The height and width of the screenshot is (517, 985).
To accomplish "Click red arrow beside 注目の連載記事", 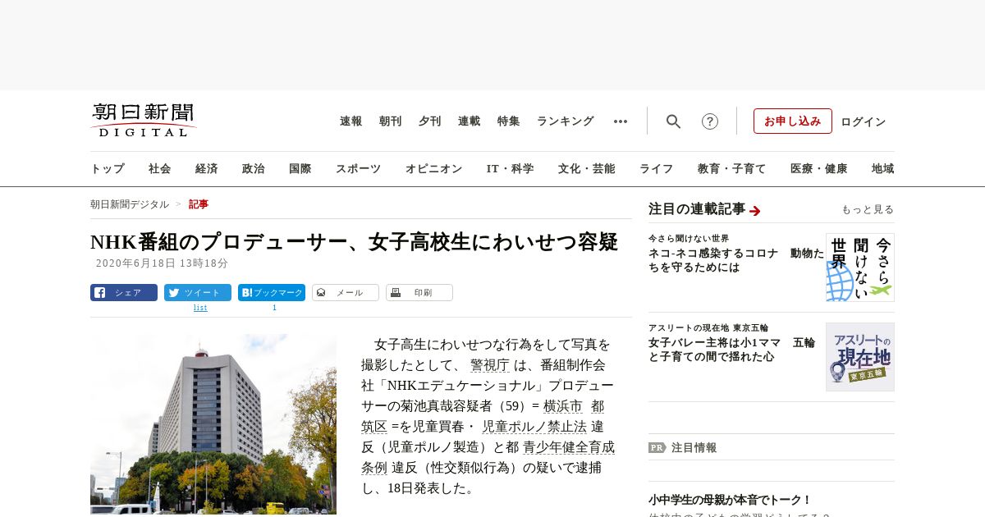I will [x=755, y=211].
